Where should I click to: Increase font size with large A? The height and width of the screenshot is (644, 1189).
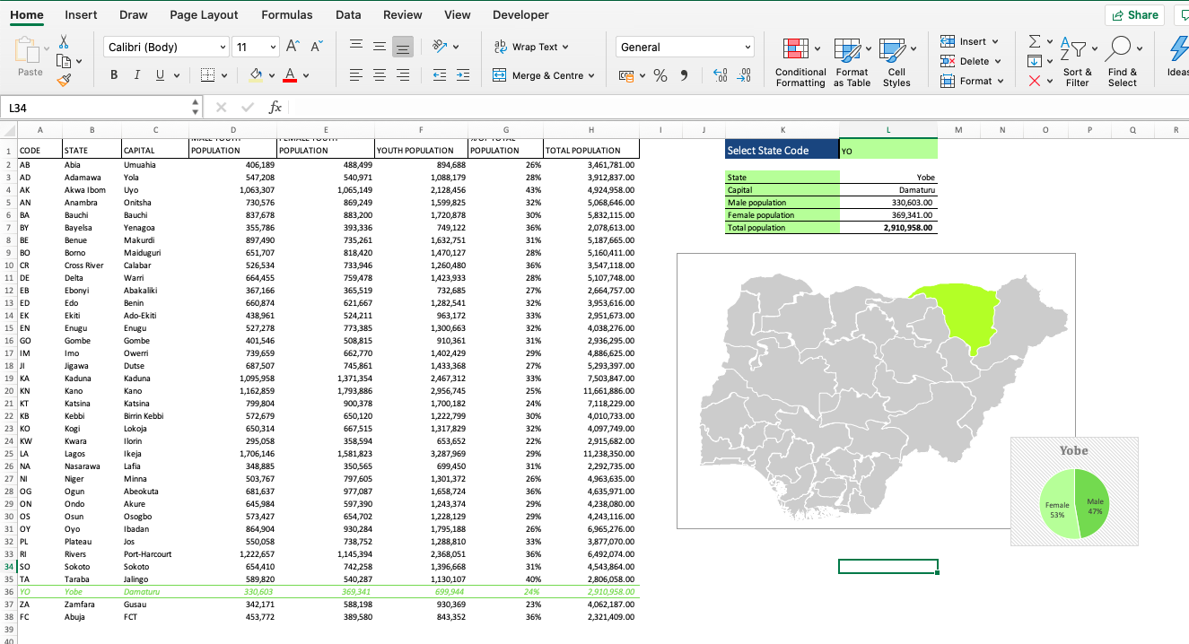tap(293, 47)
